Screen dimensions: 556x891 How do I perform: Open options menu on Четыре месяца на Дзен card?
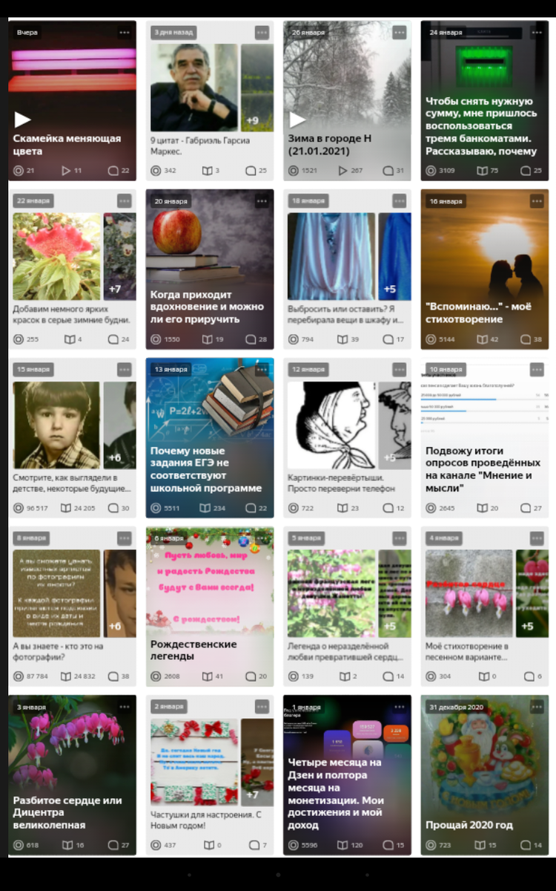(x=400, y=707)
